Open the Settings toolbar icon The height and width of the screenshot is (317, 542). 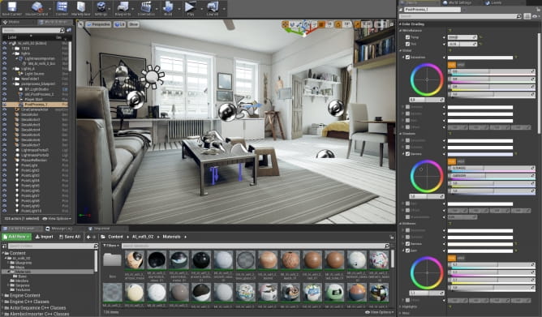(x=101, y=7)
